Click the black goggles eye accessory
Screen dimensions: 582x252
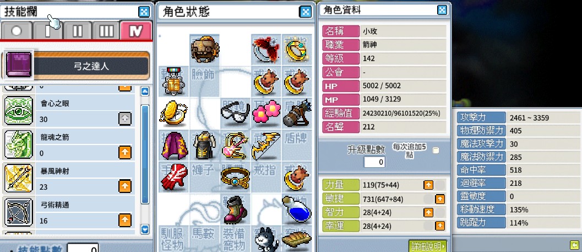[x=235, y=112]
